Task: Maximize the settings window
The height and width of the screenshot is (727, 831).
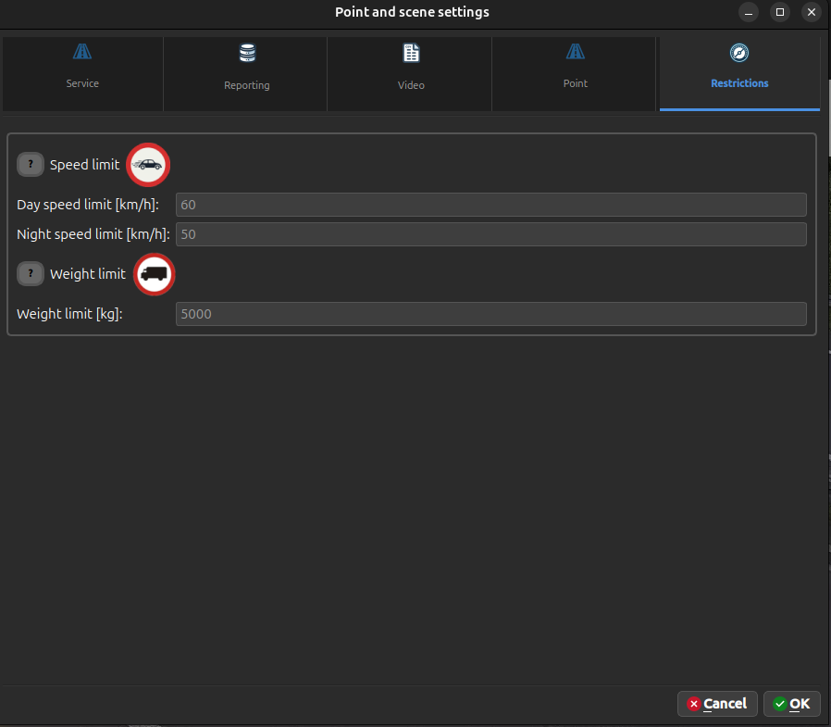Action: (x=779, y=12)
